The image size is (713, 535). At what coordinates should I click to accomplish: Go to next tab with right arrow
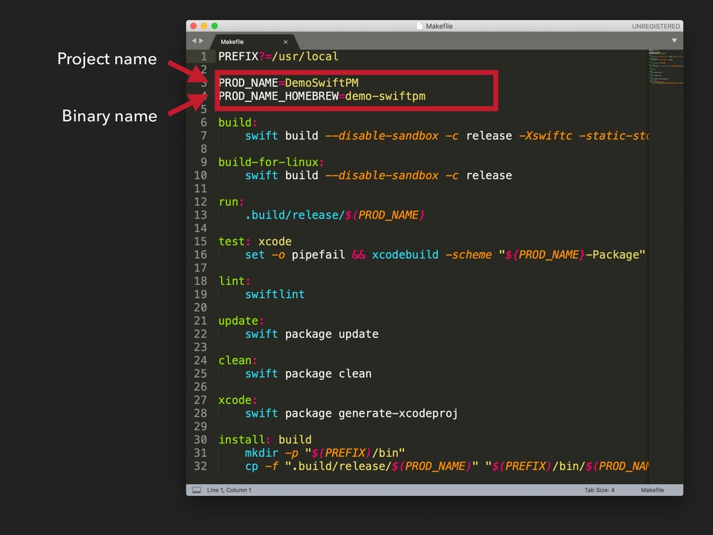[x=201, y=41]
